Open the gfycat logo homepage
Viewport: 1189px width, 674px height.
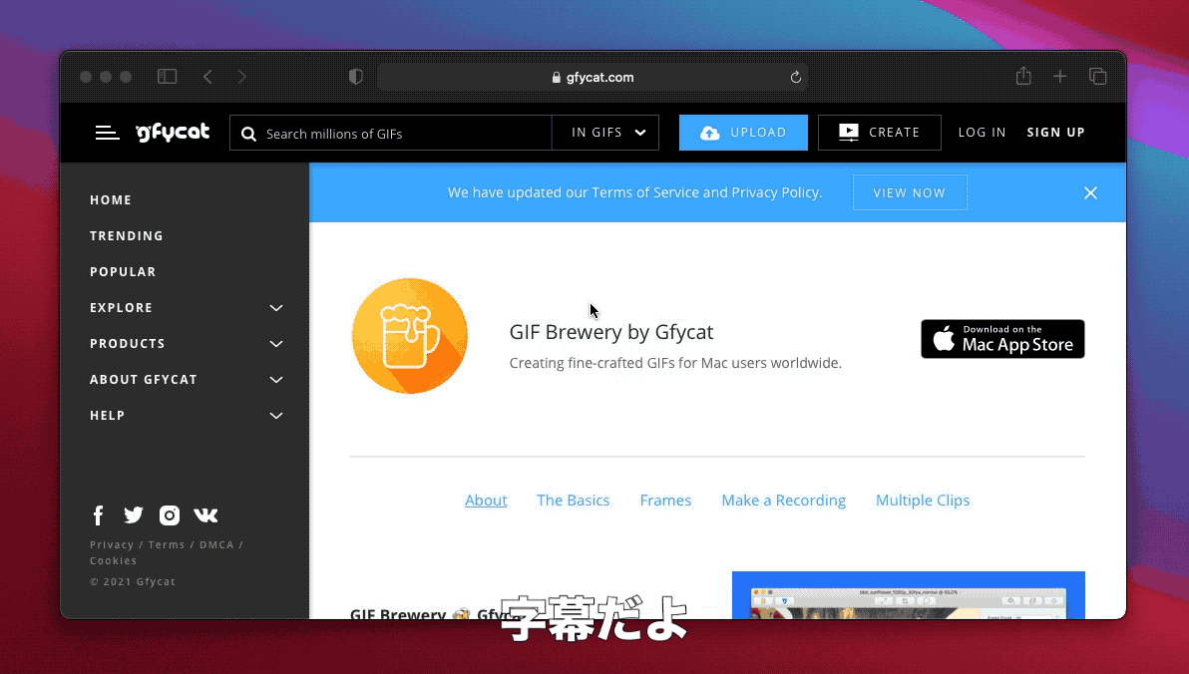173,132
